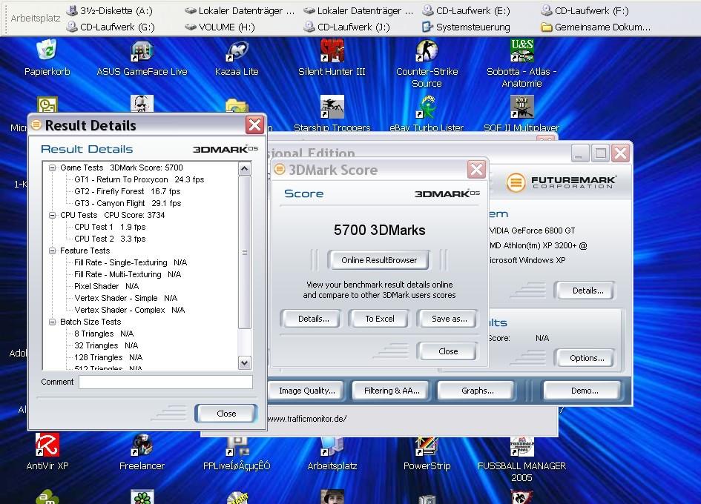Image resolution: width=701 pixels, height=504 pixels.
Task: Open CD-Laufwerk (G:) in the toolbar
Action: pos(110,27)
